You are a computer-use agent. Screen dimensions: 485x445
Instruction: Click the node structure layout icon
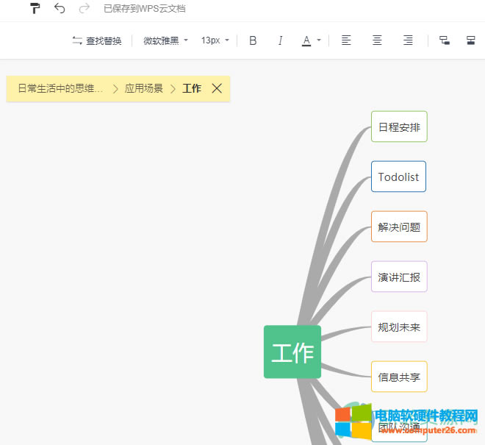444,40
